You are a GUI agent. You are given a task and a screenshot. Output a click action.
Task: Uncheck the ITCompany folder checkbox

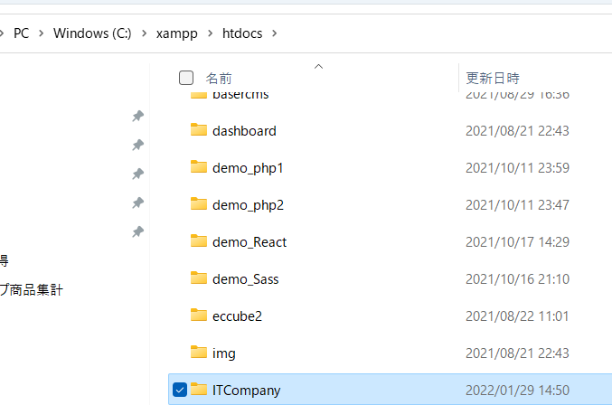(180, 390)
